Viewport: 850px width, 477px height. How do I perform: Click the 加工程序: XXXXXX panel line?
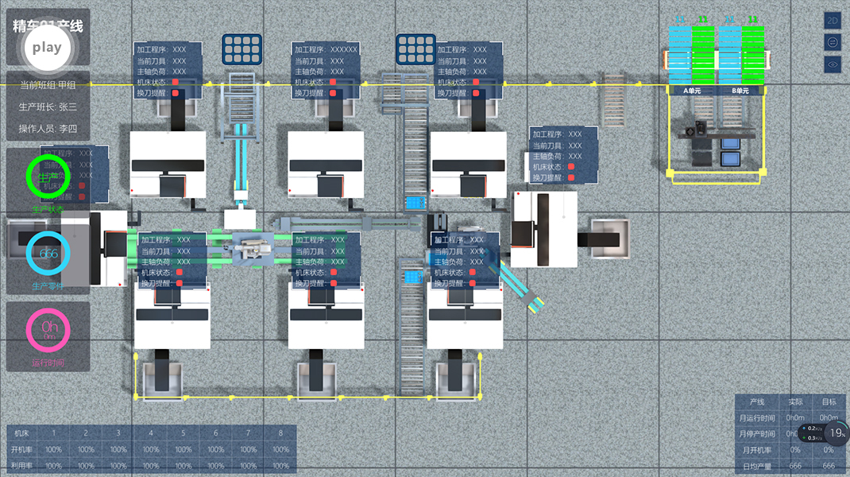pos(326,49)
